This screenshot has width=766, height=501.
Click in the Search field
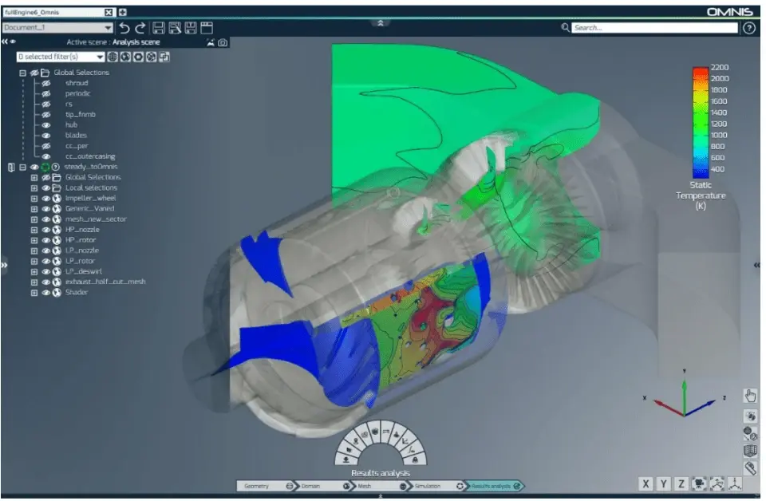click(x=654, y=28)
